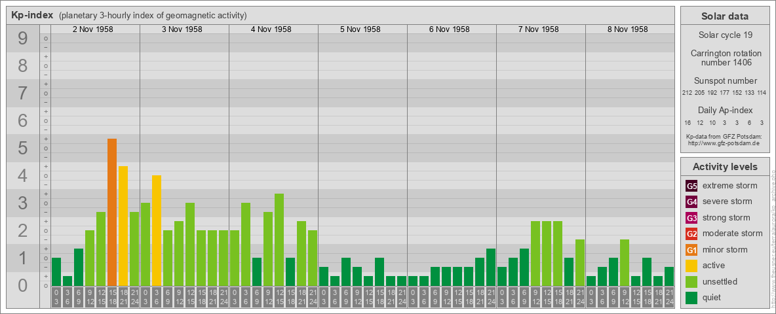Click the 15-18 time label under 2 Nov
Viewport: 776px width, 314px height.
(x=112, y=297)
